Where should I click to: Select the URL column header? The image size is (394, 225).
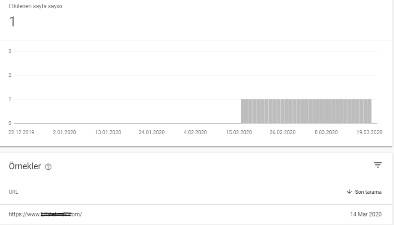pyautogui.click(x=13, y=192)
